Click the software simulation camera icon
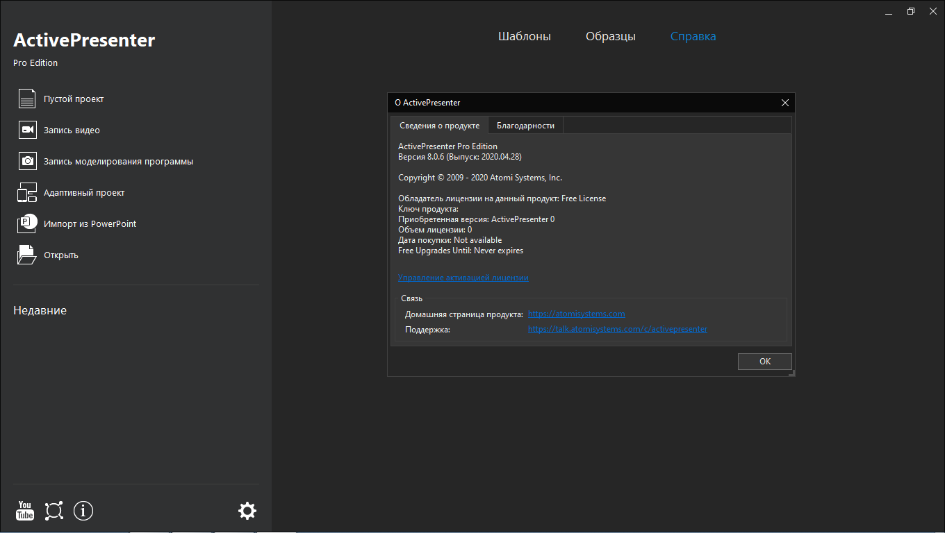This screenshot has height=533, width=945. click(x=27, y=161)
